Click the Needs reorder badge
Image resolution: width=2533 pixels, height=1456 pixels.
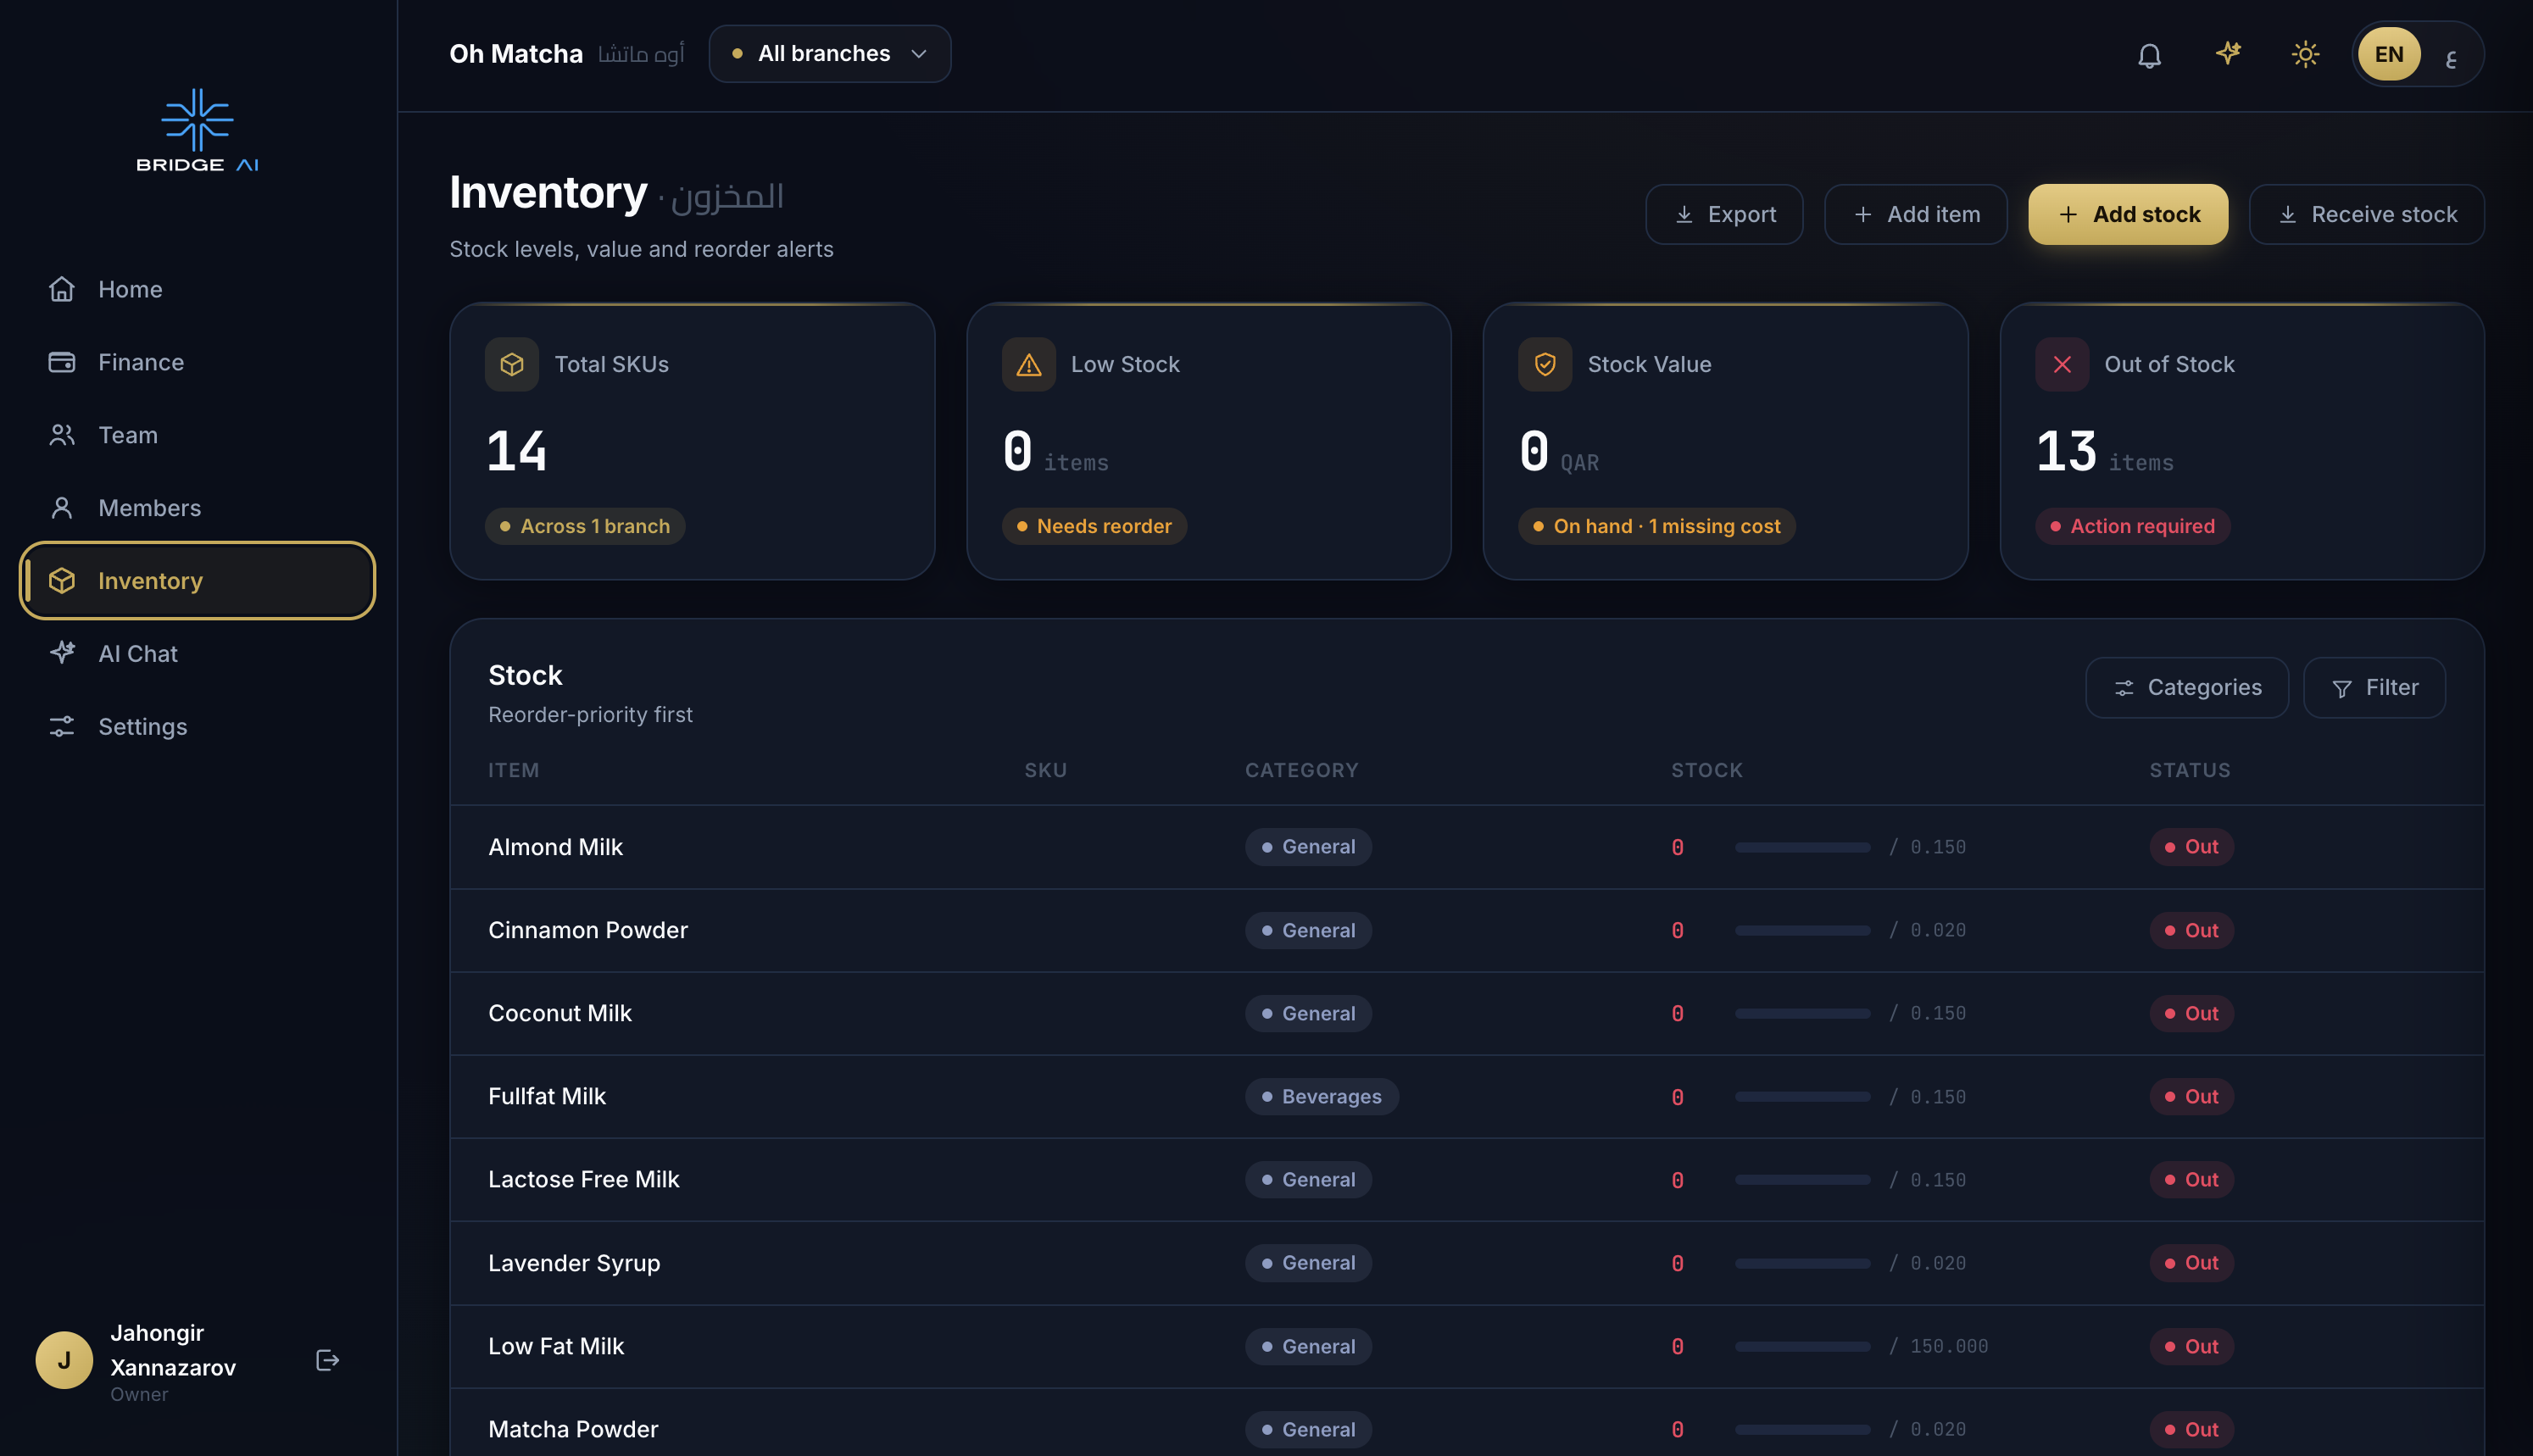(1094, 526)
